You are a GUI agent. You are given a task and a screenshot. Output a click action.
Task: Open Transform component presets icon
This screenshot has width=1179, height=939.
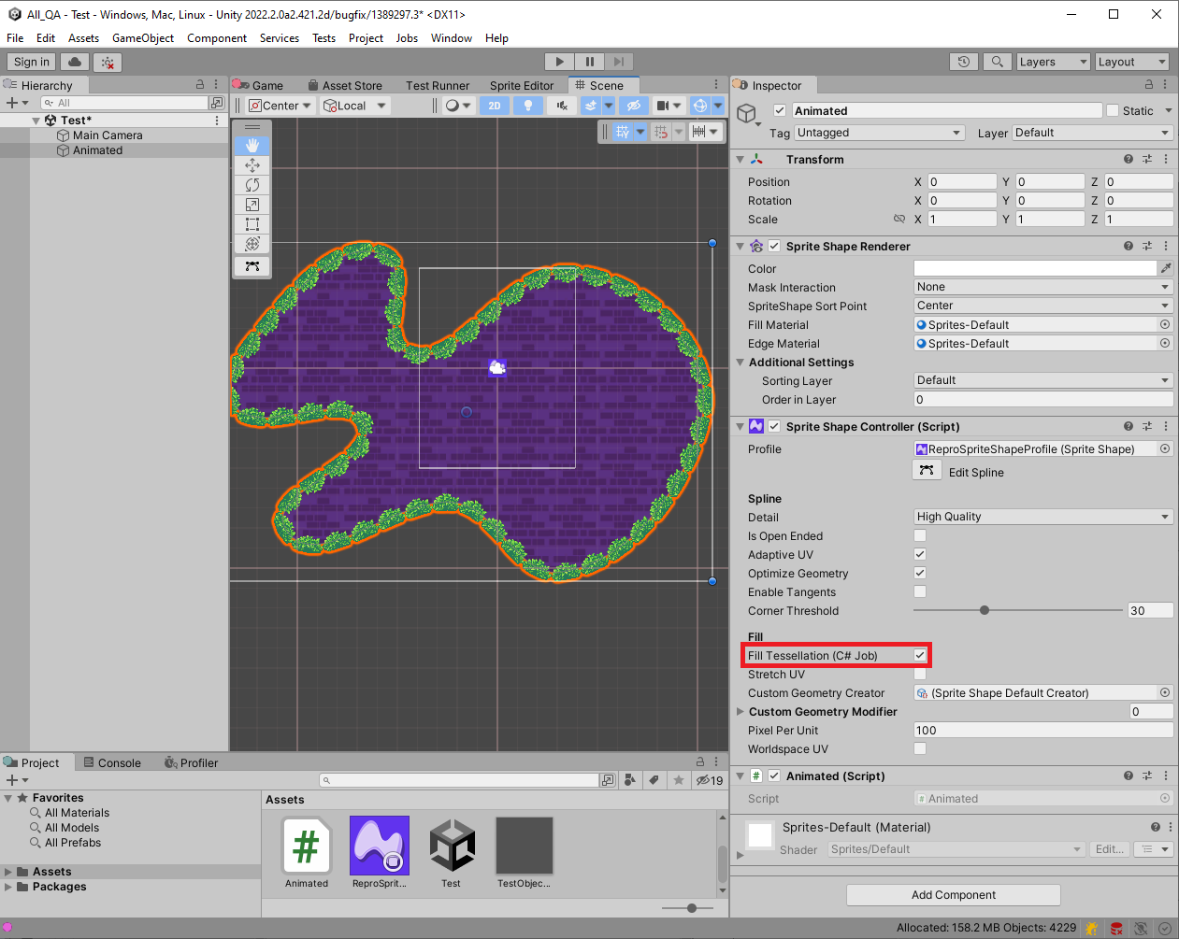point(1147,159)
